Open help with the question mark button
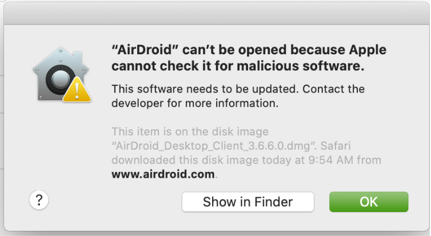431x236 pixels. (x=39, y=201)
